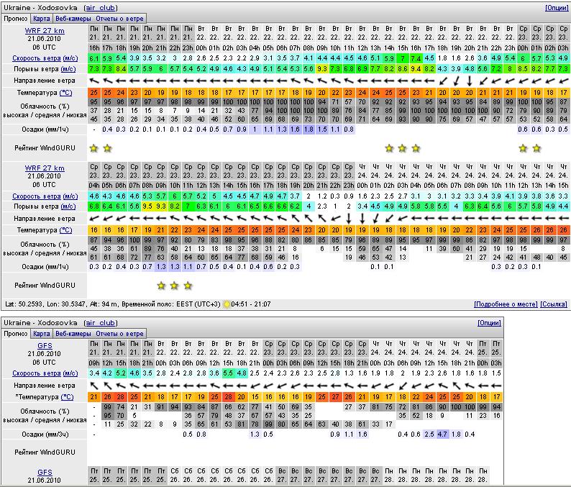This screenshot has width=571, height=487.
Task: Open the [Опции] options link in the WRF panel
Action: coord(556,7)
